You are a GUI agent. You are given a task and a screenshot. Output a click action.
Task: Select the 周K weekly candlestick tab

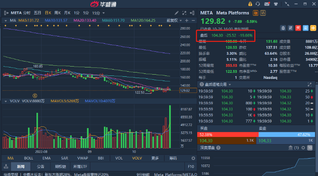[x=58, y=13]
